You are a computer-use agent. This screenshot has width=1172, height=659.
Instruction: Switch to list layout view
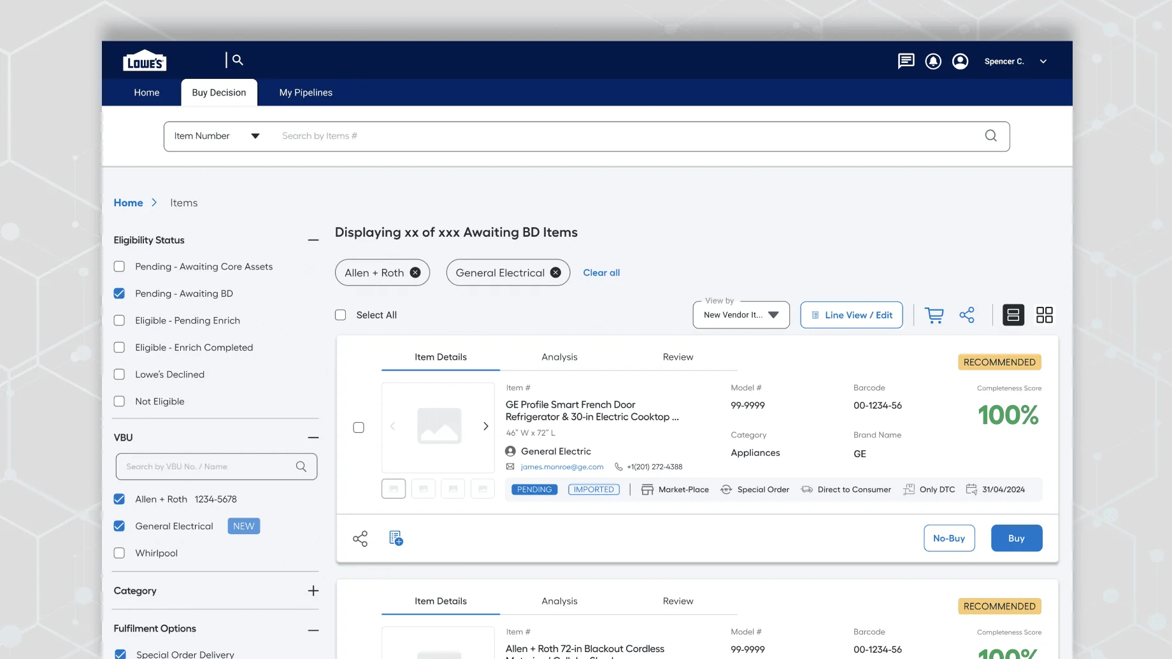click(1013, 315)
